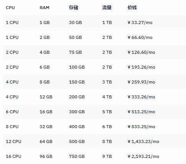The image size is (186, 164).
Task: Click 4 CPU in the 8 GB row
Action: click(x=12, y=82)
